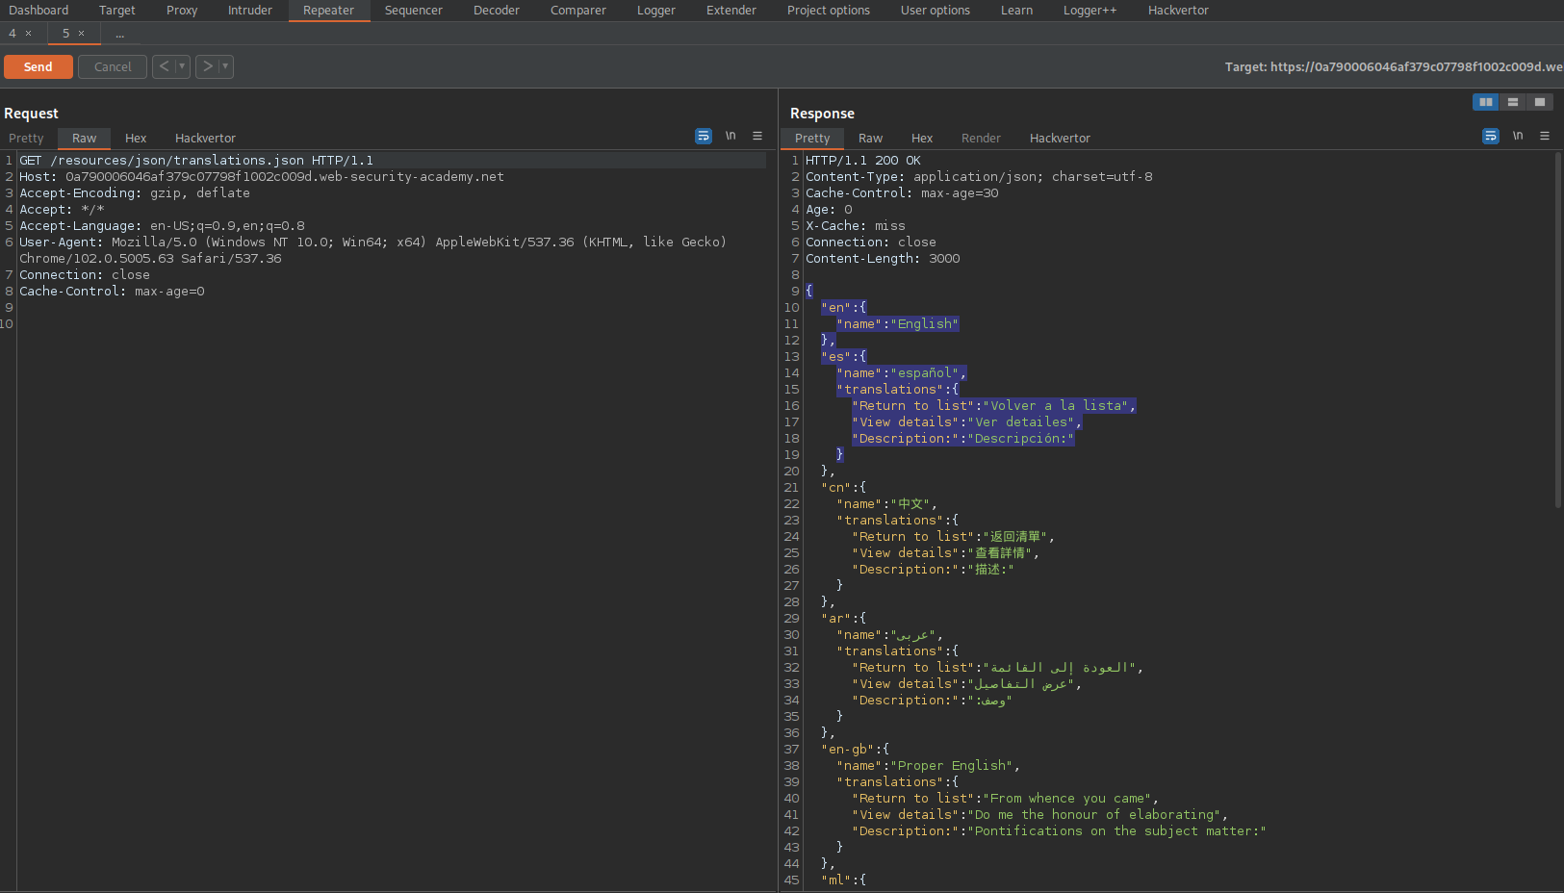Select combined tabbed layout icon

click(1540, 102)
